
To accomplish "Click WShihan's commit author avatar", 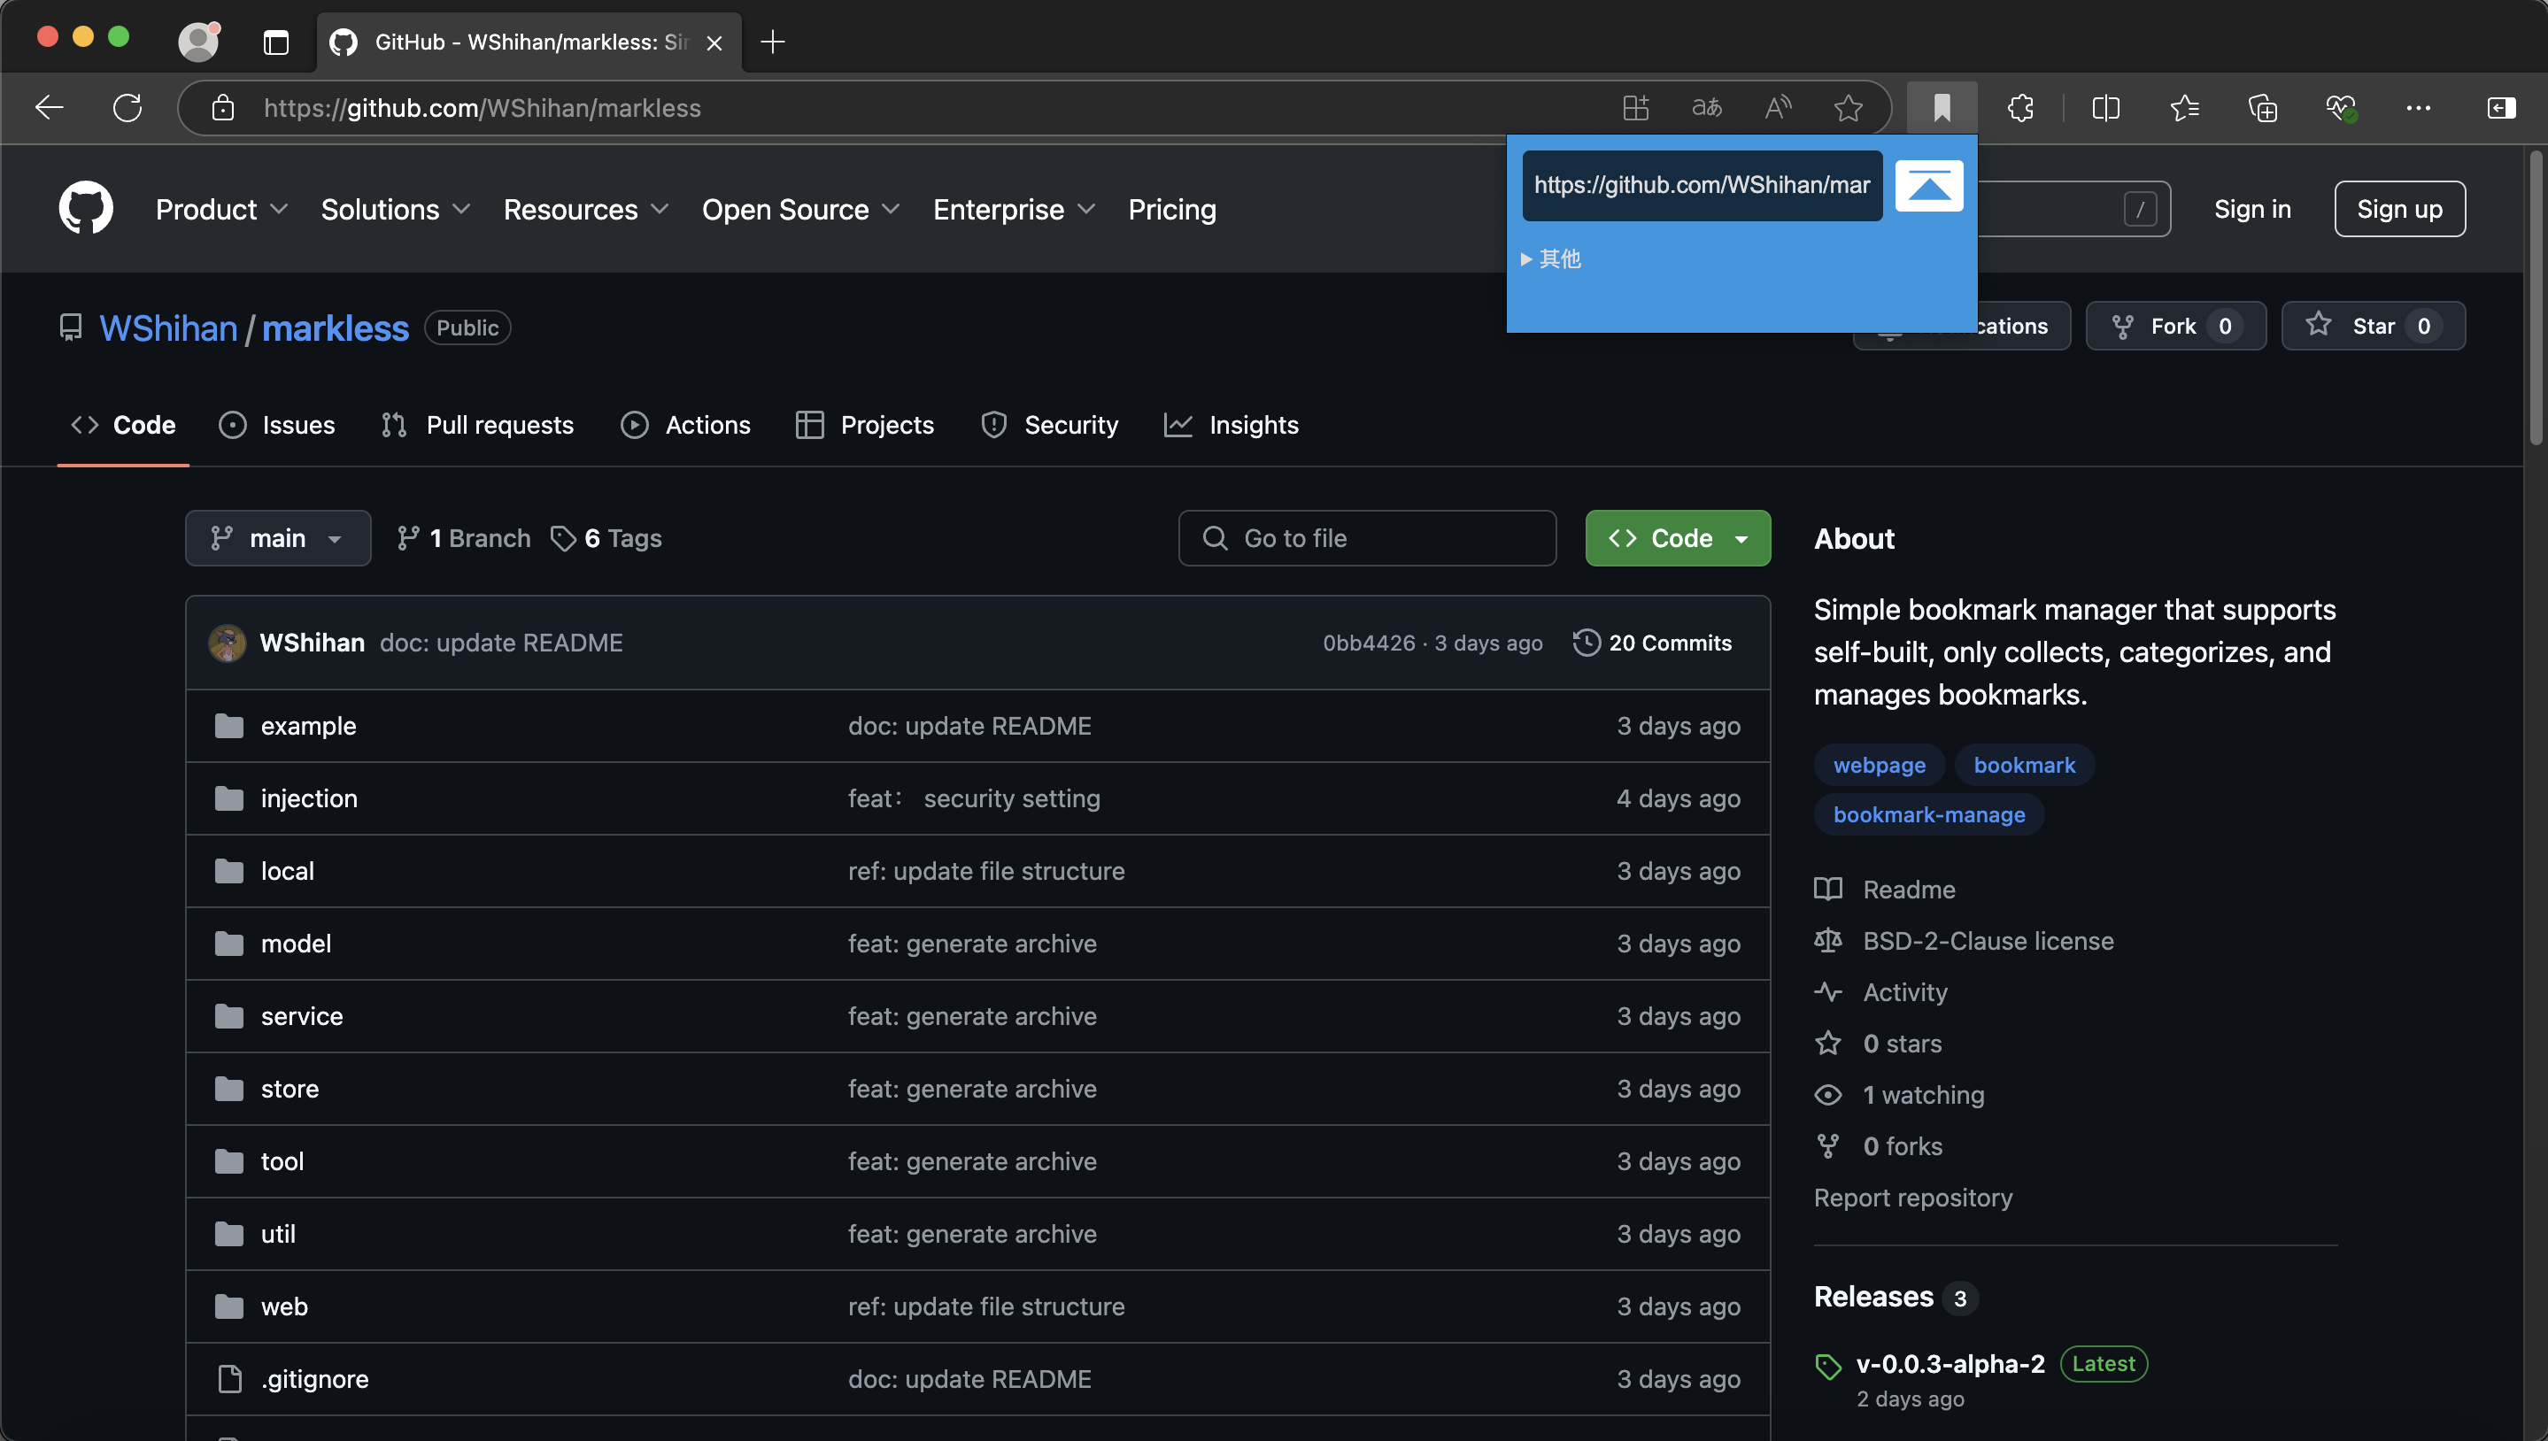I will coord(227,643).
